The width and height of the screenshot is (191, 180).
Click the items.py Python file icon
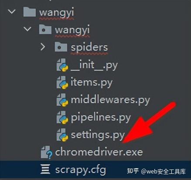tap(62, 83)
